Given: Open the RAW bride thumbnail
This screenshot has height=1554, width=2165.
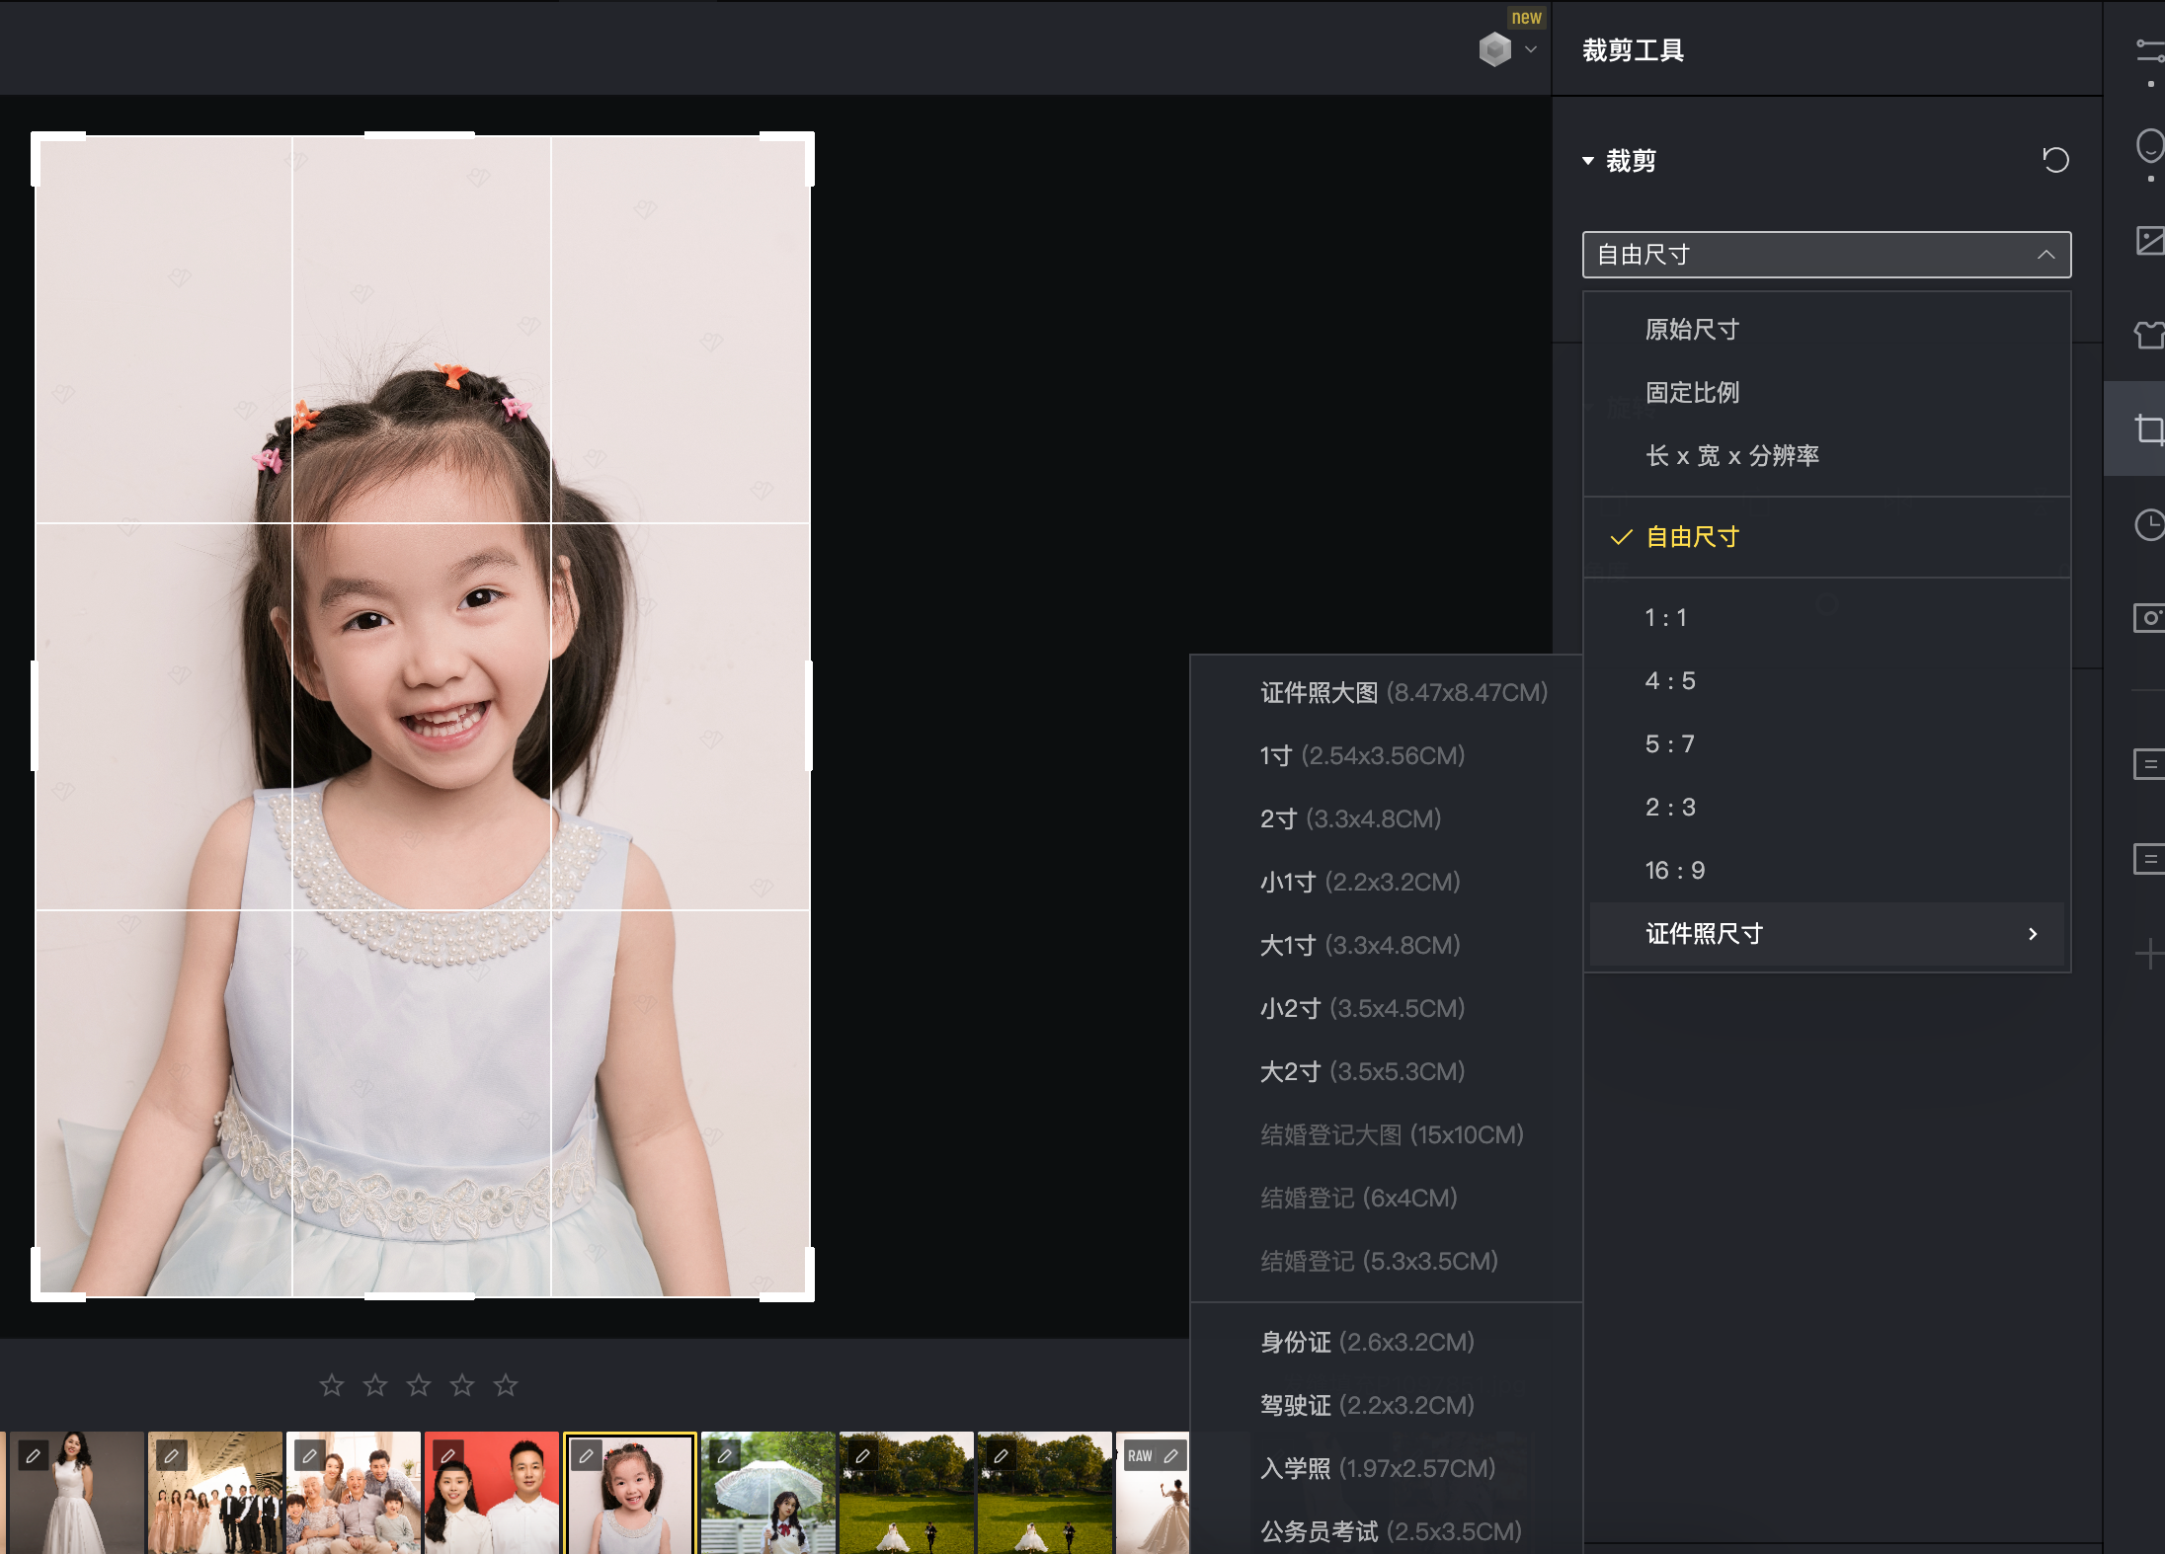Looking at the screenshot, I should point(1153,1493).
